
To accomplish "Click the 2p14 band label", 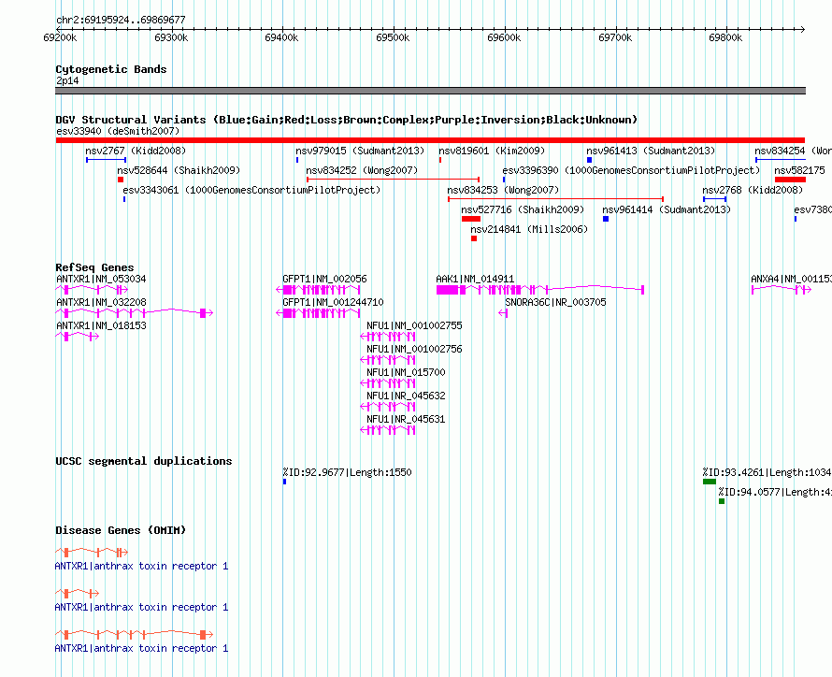I will pos(67,80).
